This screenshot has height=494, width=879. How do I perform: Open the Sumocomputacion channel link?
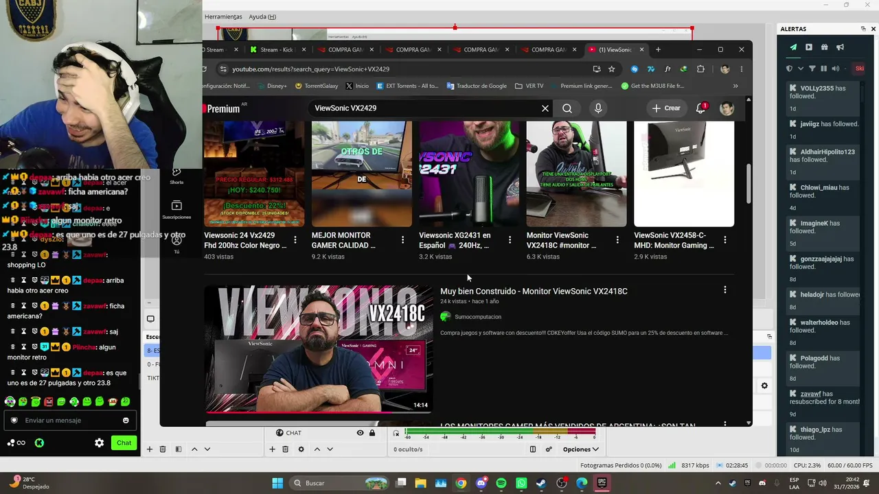click(478, 317)
